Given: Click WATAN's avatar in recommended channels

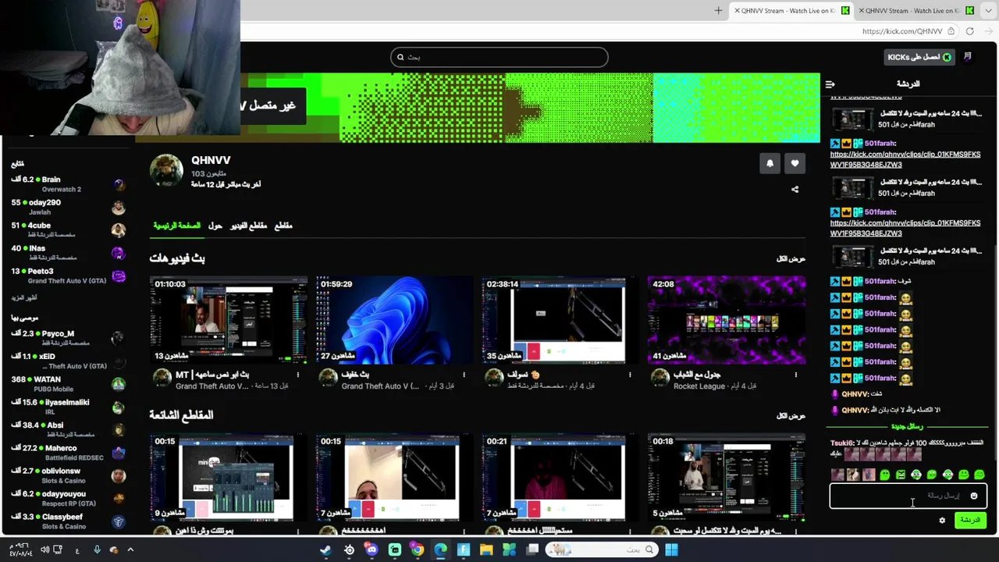Looking at the screenshot, I should [118, 384].
